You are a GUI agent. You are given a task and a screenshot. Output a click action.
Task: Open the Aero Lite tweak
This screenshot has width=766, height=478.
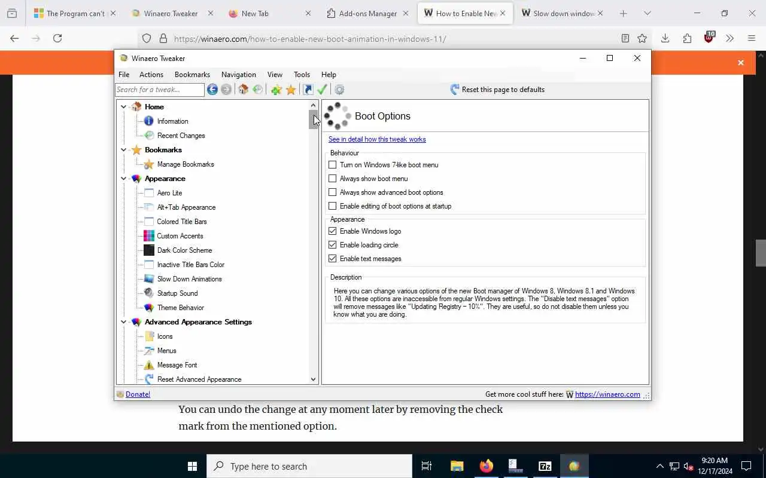(169, 193)
